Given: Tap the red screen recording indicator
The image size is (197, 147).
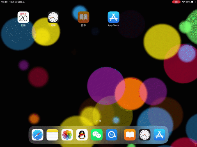Looking at the screenshot, I should click(x=176, y=2).
